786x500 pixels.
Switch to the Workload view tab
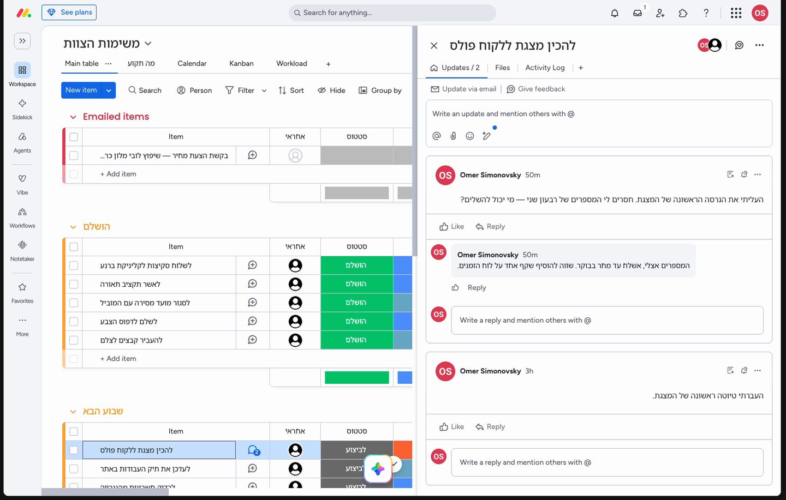[x=291, y=64]
